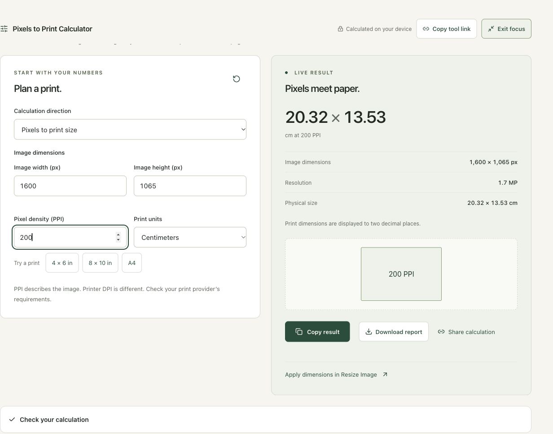
Task: Click the '20.32 × 13.53 cm' physical size value
Action: pyautogui.click(x=492, y=203)
